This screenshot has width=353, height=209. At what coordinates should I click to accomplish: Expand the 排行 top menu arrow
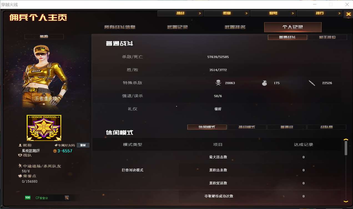pos(339,13)
